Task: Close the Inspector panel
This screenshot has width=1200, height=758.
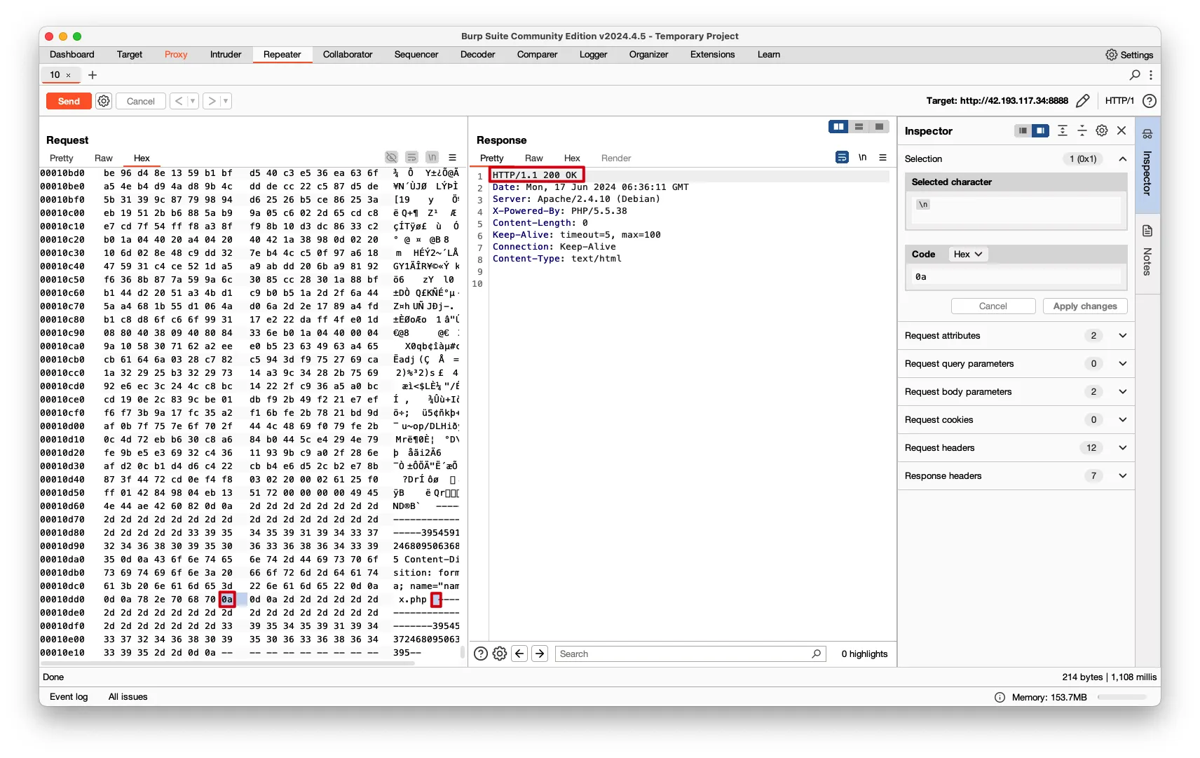Action: click(1121, 131)
